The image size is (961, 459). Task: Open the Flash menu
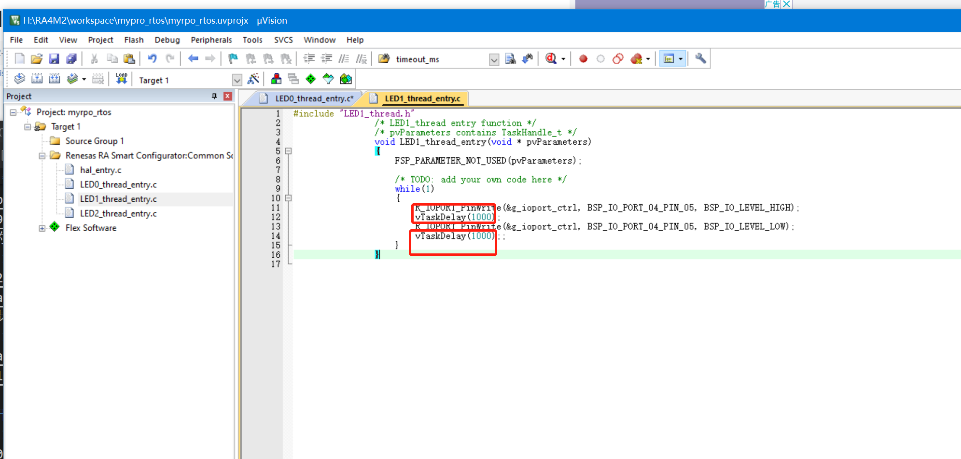pos(134,40)
